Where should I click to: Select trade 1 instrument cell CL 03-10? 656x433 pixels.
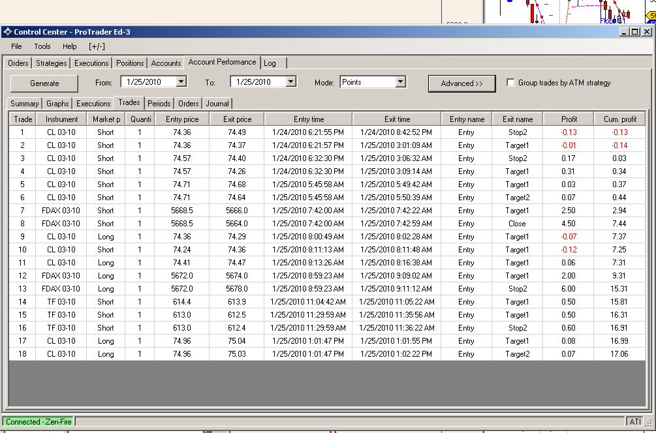61,132
